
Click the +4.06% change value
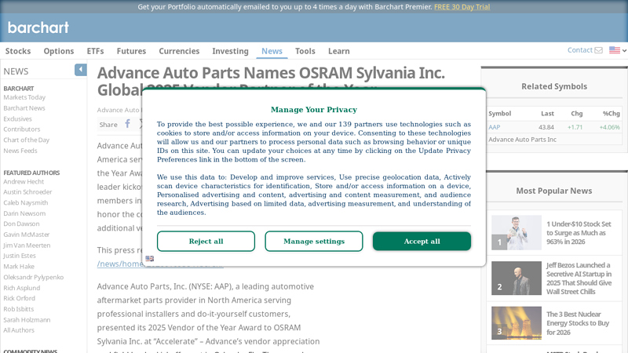(x=610, y=127)
